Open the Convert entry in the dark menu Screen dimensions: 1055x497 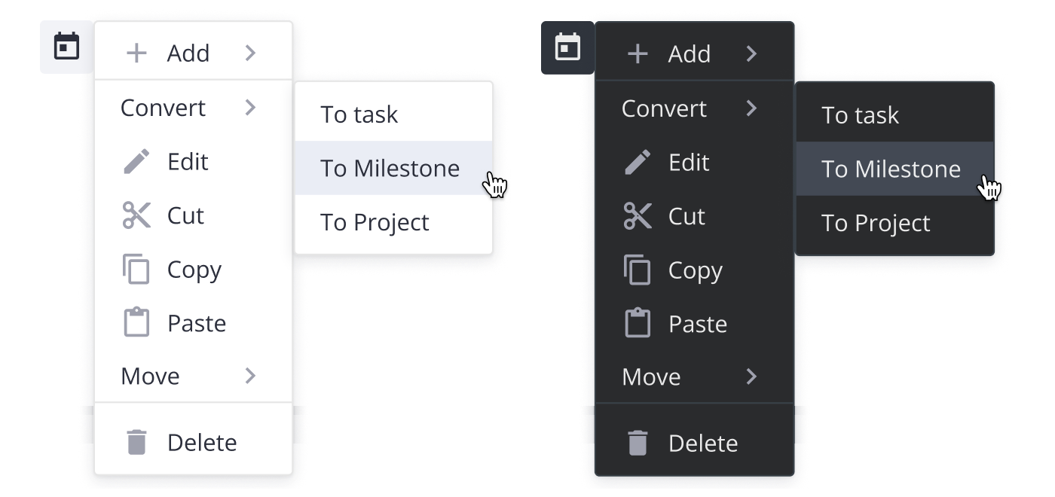tap(663, 108)
